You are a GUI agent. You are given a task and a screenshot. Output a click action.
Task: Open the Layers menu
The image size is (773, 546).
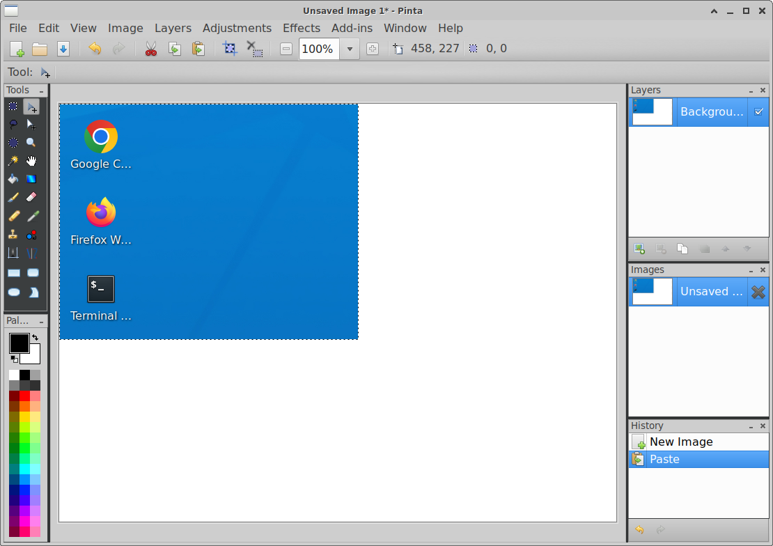click(173, 28)
